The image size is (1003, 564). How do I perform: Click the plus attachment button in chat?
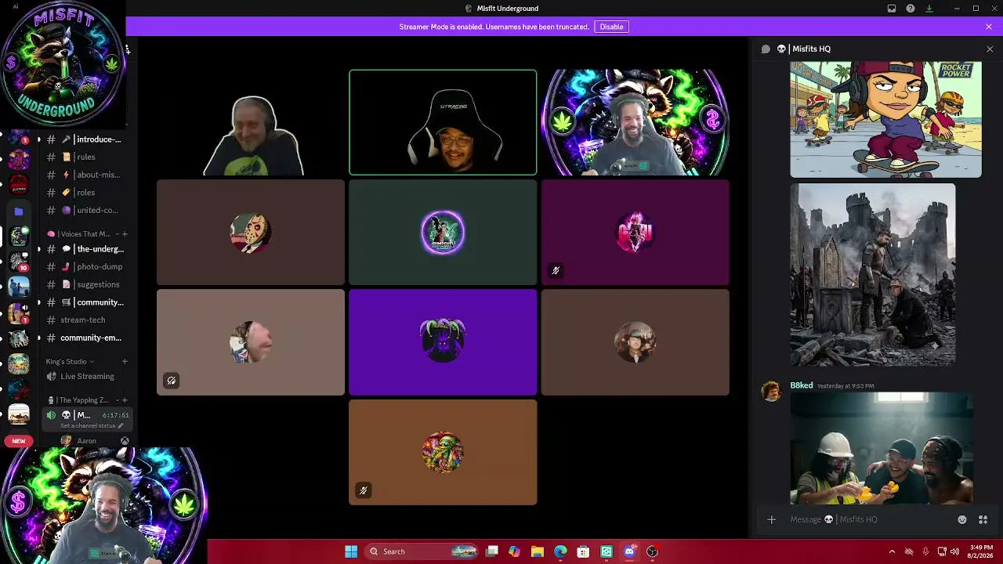(771, 519)
